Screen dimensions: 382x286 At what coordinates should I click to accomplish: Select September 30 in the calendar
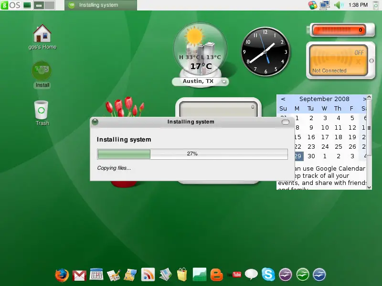point(311,156)
